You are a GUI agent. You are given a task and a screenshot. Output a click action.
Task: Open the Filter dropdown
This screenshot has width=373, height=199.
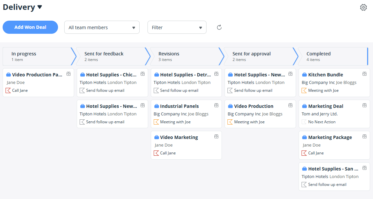click(177, 27)
